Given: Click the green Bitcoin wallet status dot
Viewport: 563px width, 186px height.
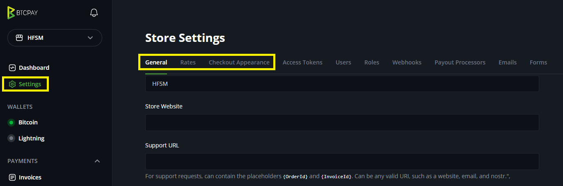Looking at the screenshot, I should [11, 122].
